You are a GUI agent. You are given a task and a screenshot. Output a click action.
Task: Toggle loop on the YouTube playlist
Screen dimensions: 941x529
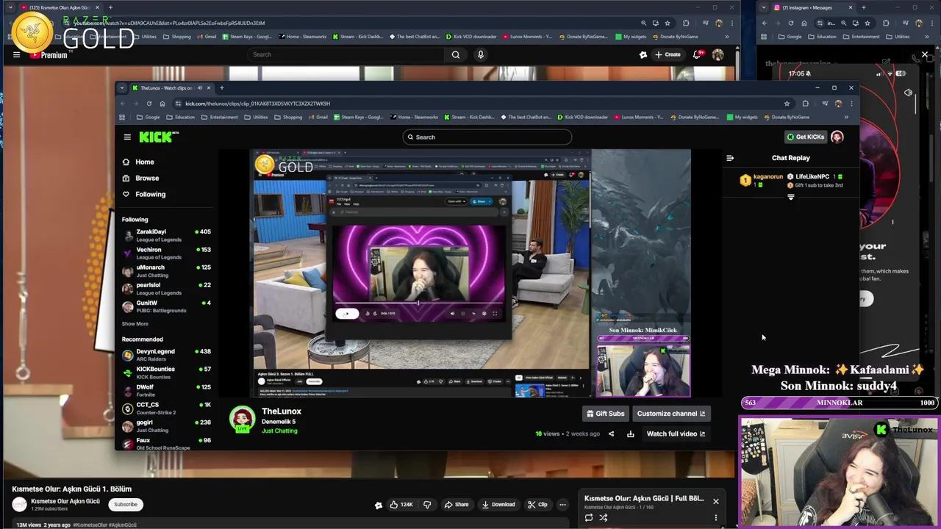click(588, 517)
